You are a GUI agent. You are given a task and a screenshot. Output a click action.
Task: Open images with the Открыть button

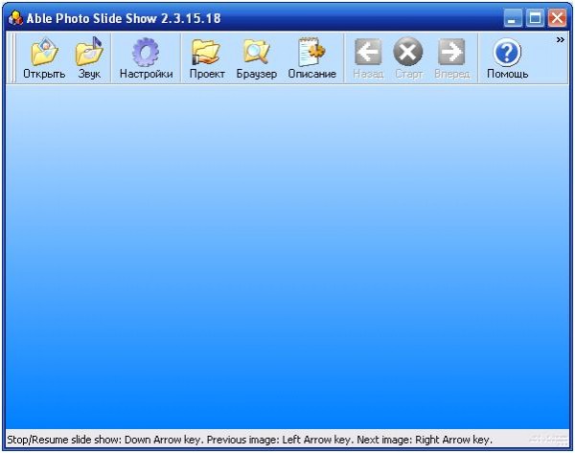pos(44,57)
